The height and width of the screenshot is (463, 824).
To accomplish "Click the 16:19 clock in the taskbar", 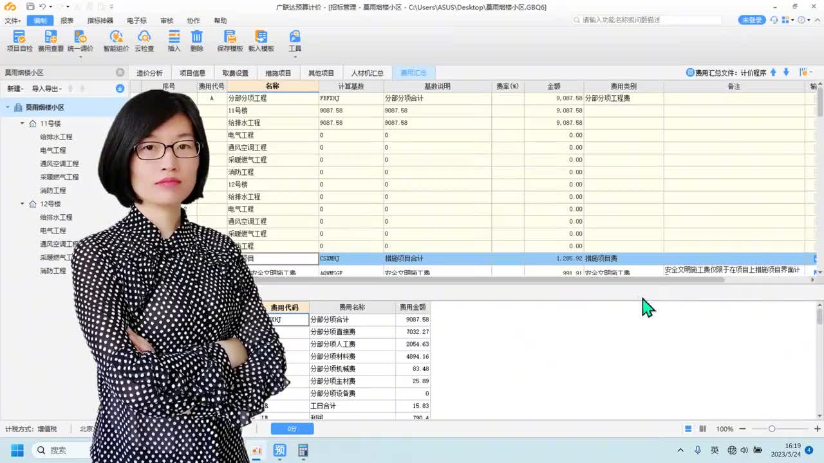I will [x=792, y=446].
